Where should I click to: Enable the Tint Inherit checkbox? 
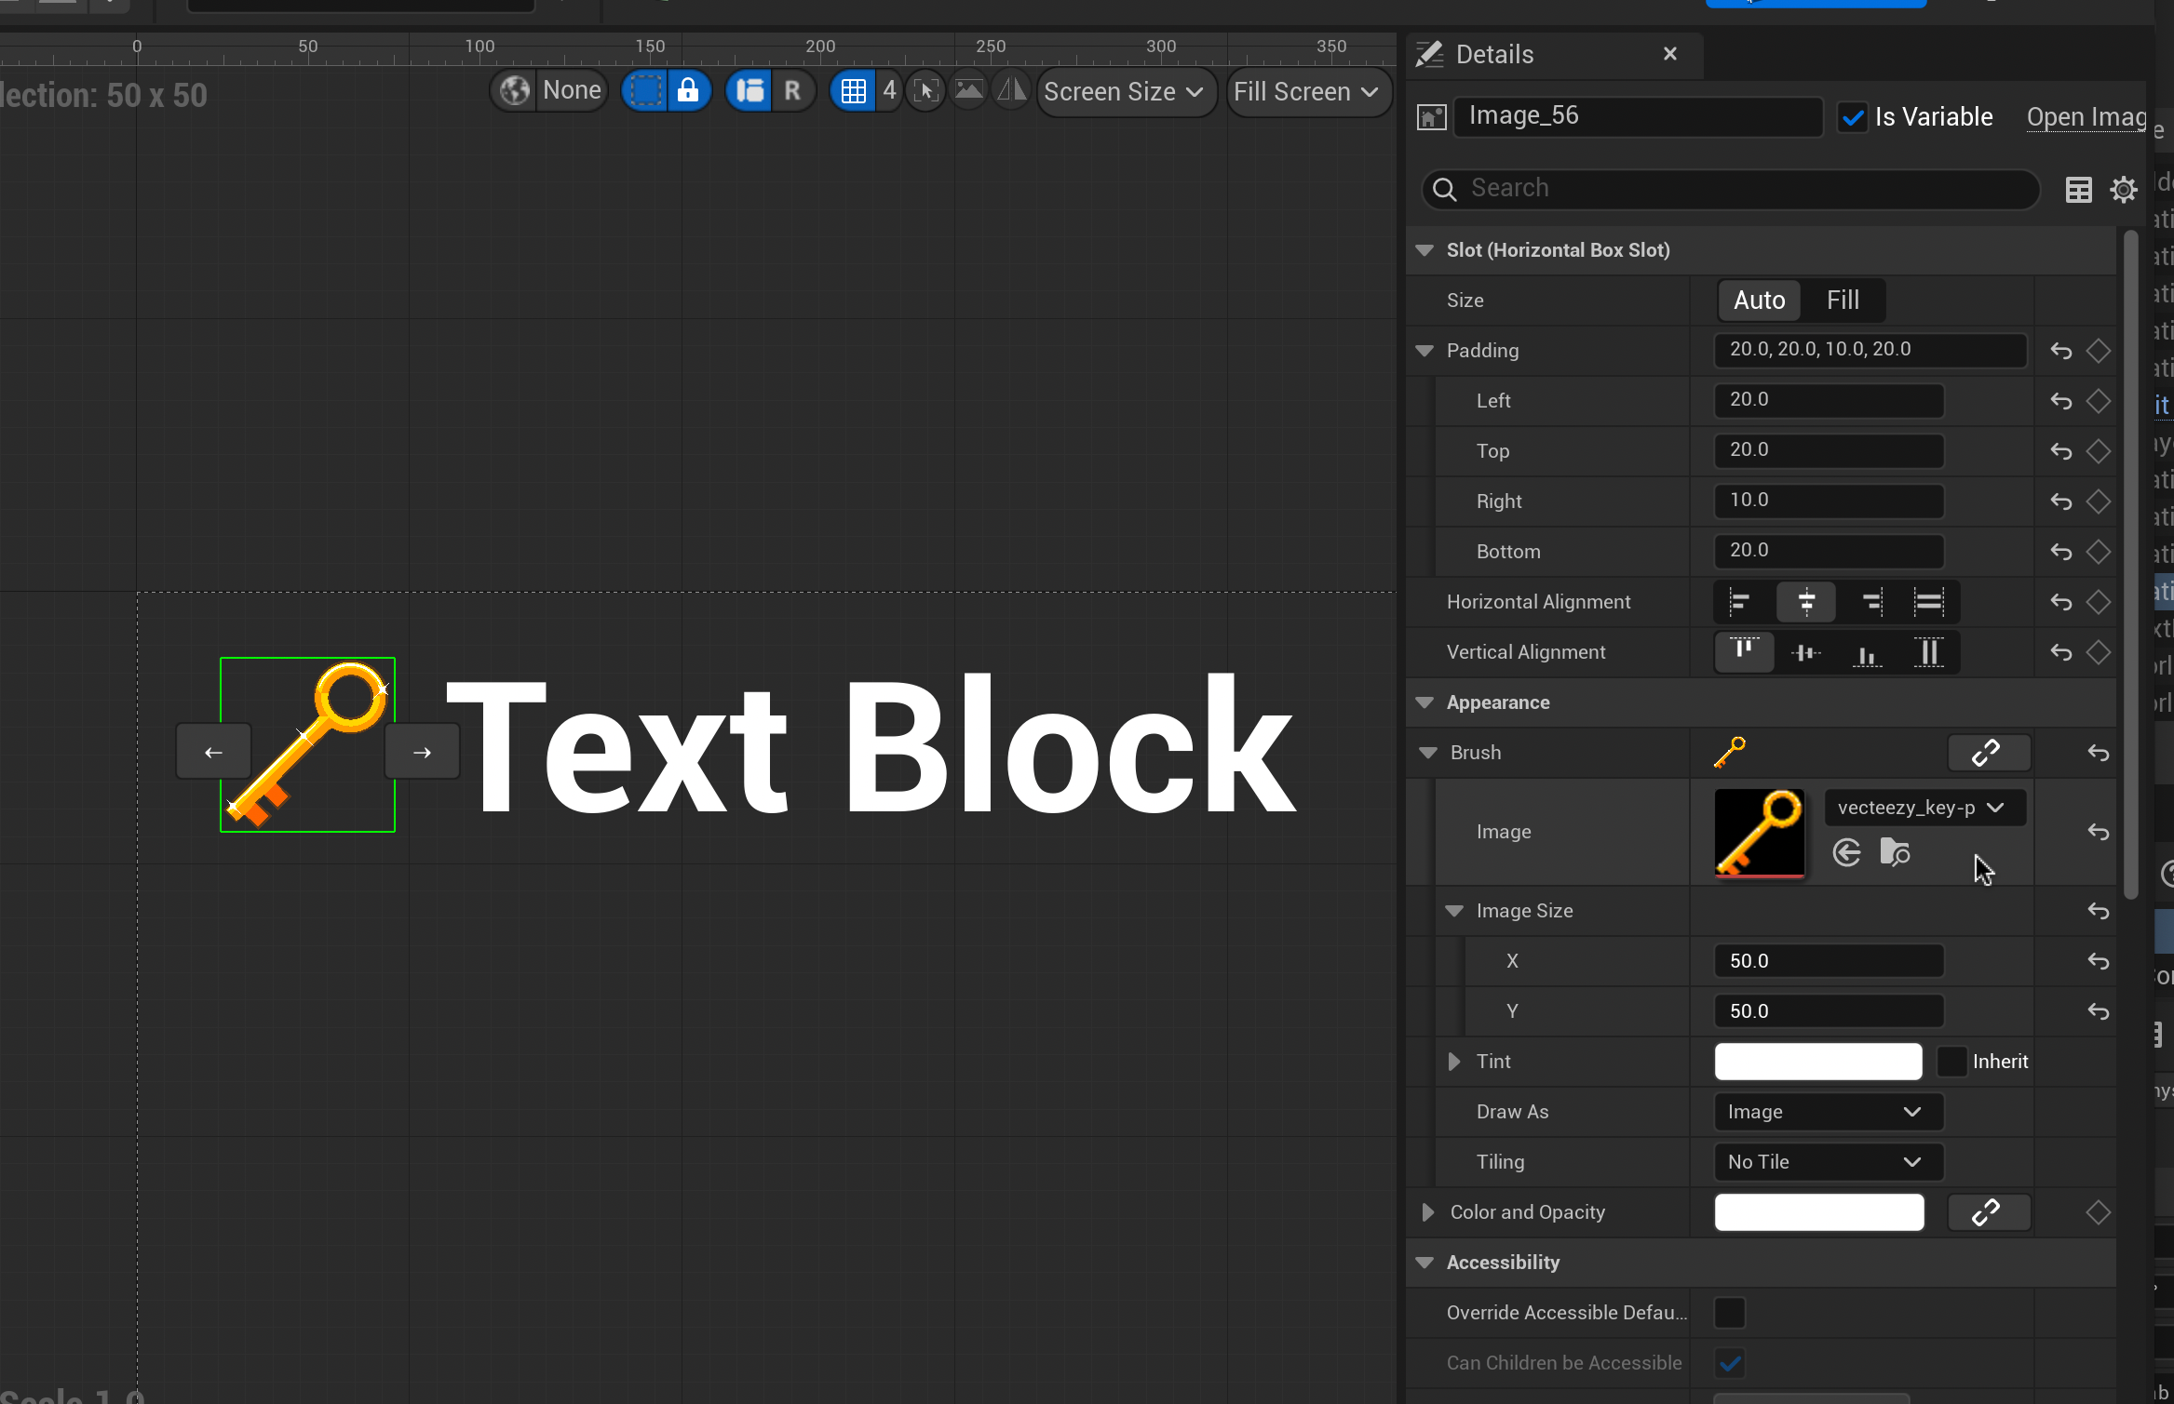point(1951,1062)
